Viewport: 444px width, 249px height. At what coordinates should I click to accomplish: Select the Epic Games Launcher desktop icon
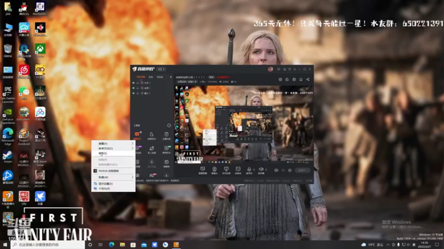[x=8, y=94]
